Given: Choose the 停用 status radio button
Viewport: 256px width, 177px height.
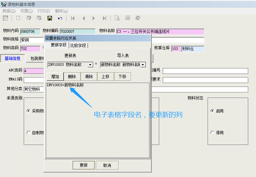Looking at the screenshot, I should pyautogui.click(x=212, y=133).
